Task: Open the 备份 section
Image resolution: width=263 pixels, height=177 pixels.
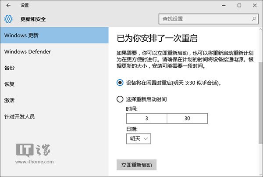Action: (x=54, y=68)
